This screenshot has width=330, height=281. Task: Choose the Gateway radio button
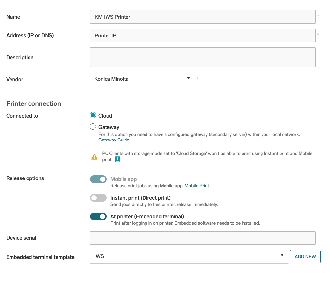tap(93, 127)
